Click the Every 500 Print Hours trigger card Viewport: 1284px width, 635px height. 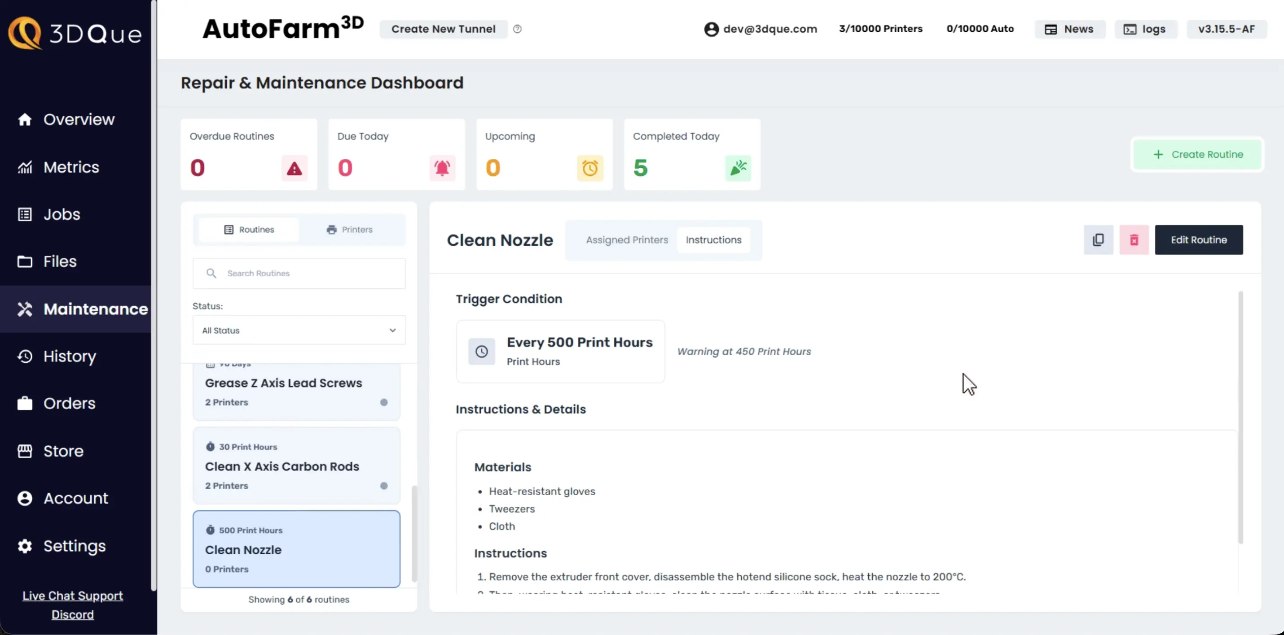pos(560,352)
